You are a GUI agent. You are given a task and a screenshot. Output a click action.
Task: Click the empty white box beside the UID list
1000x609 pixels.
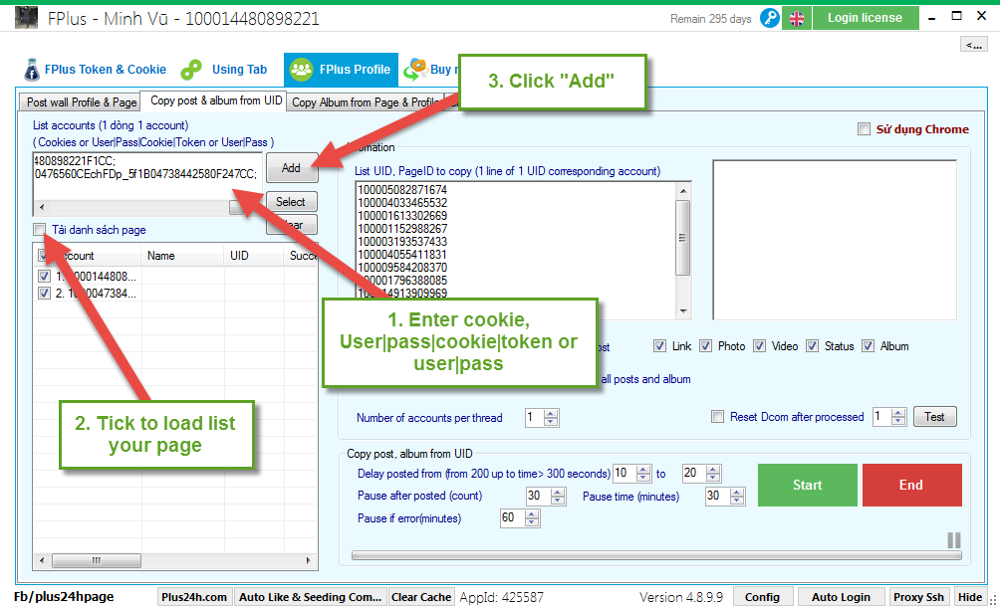[835, 240]
